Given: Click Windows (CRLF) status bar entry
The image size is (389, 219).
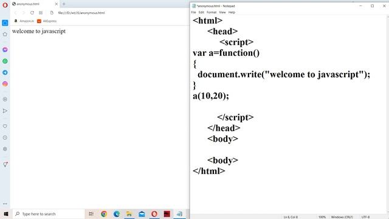Looking at the screenshot, I should [342, 217].
